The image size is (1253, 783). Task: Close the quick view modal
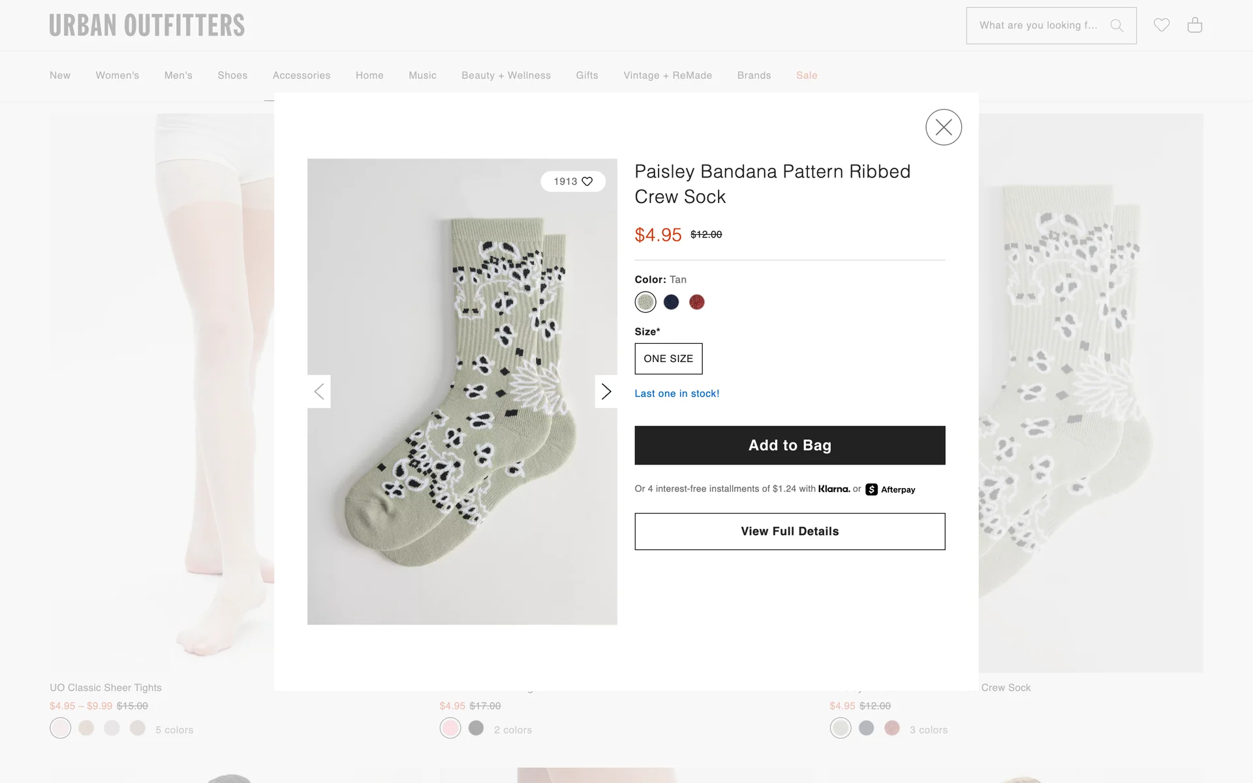point(943,127)
